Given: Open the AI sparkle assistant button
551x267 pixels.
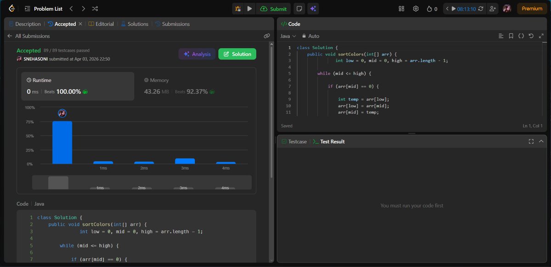Looking at the screenshot, I should 313,8.
